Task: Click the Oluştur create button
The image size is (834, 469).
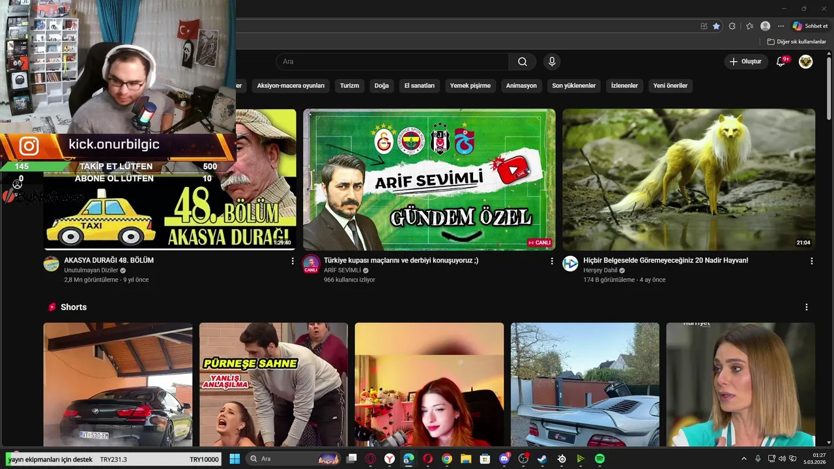Action: click(x=745, y=62)
